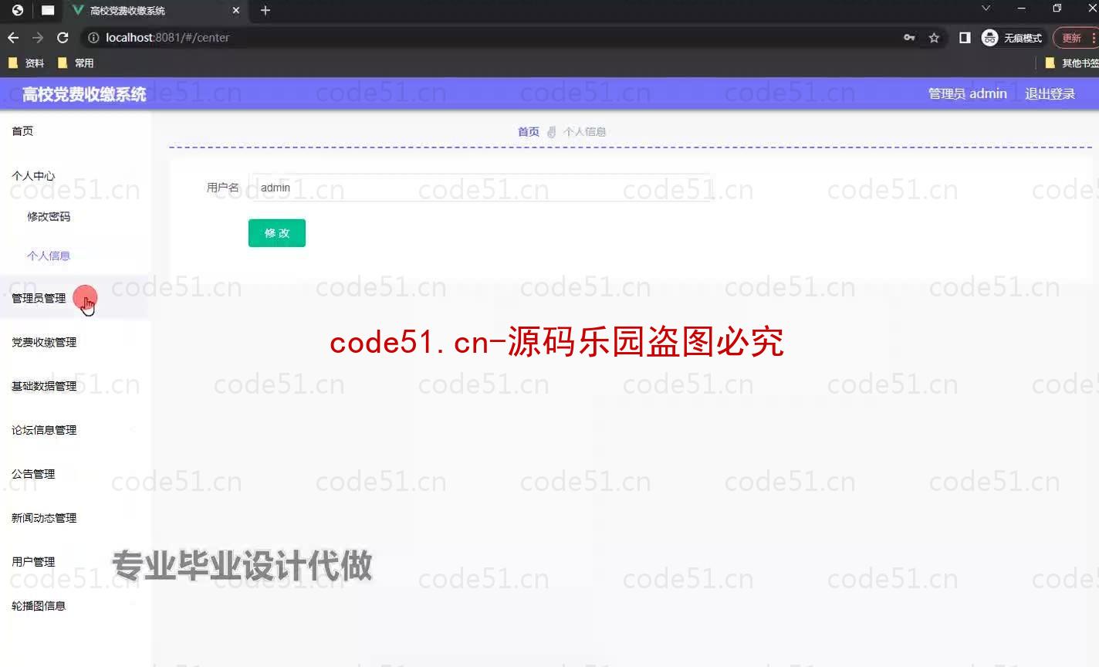The image size is (1099, 667).
Task: Expand the 公告管理 sidebar menu
Action: pyautogui.click(x=75, y=474)
